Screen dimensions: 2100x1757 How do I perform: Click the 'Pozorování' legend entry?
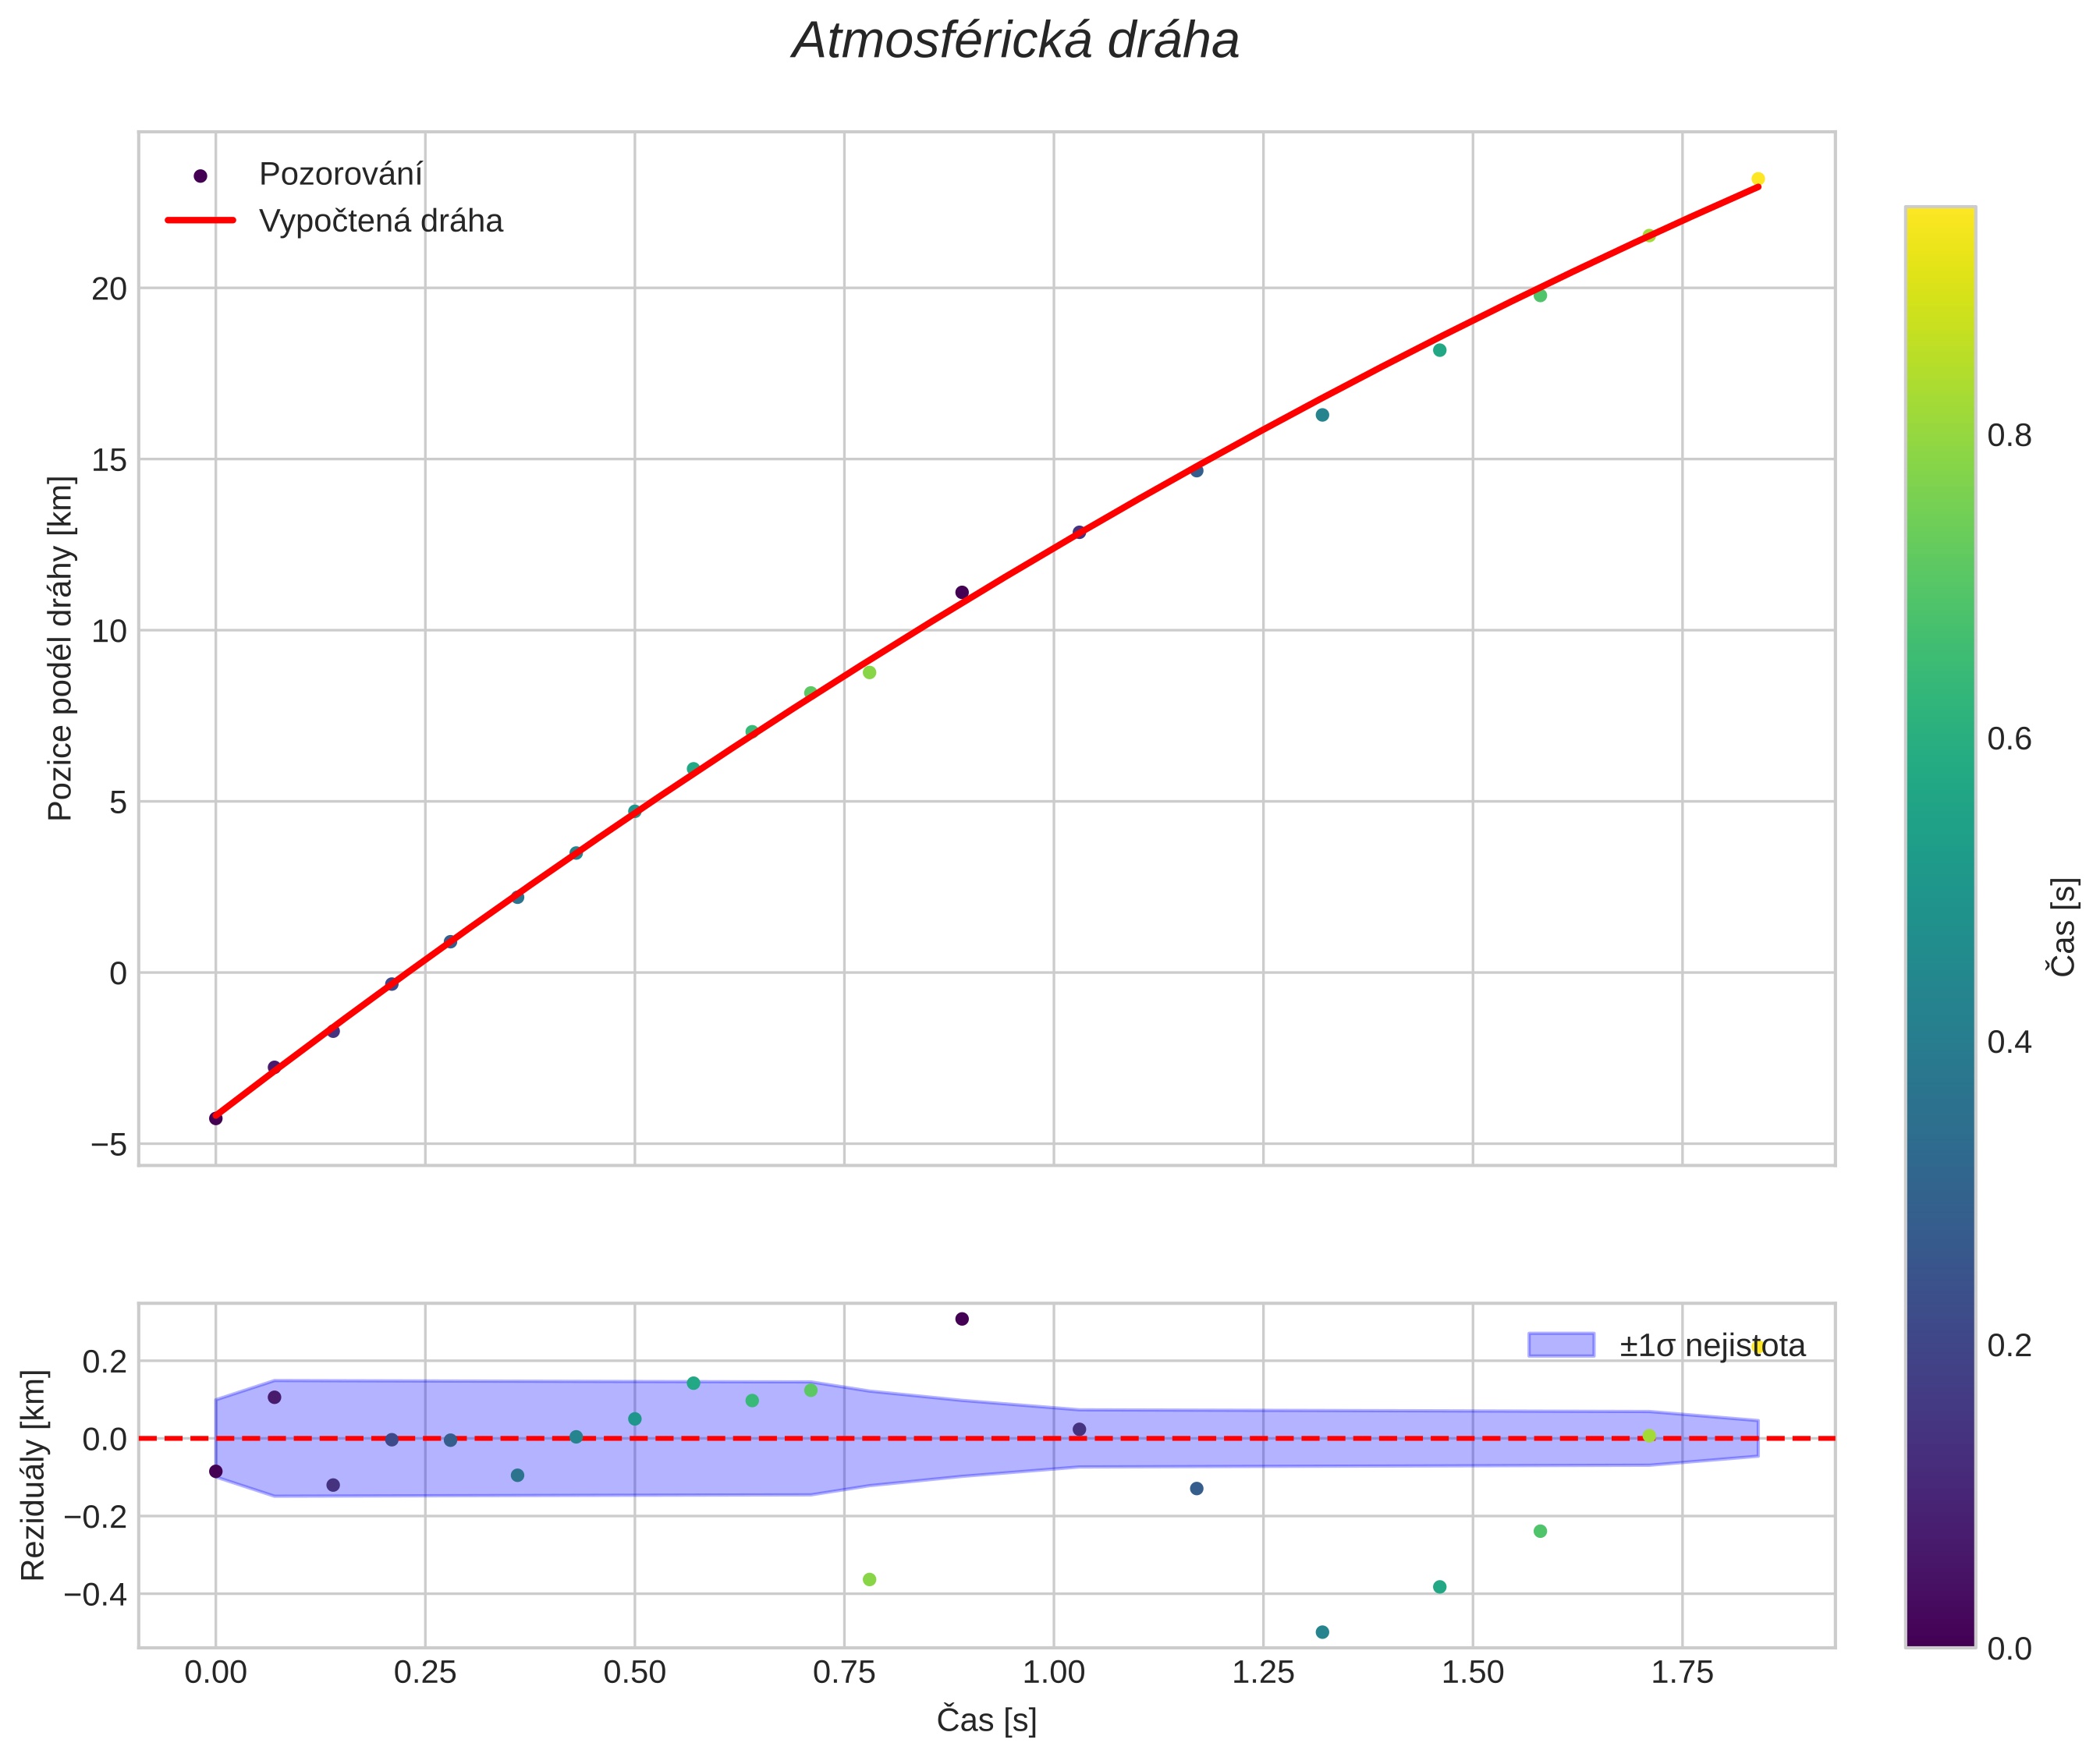[340, 175]
